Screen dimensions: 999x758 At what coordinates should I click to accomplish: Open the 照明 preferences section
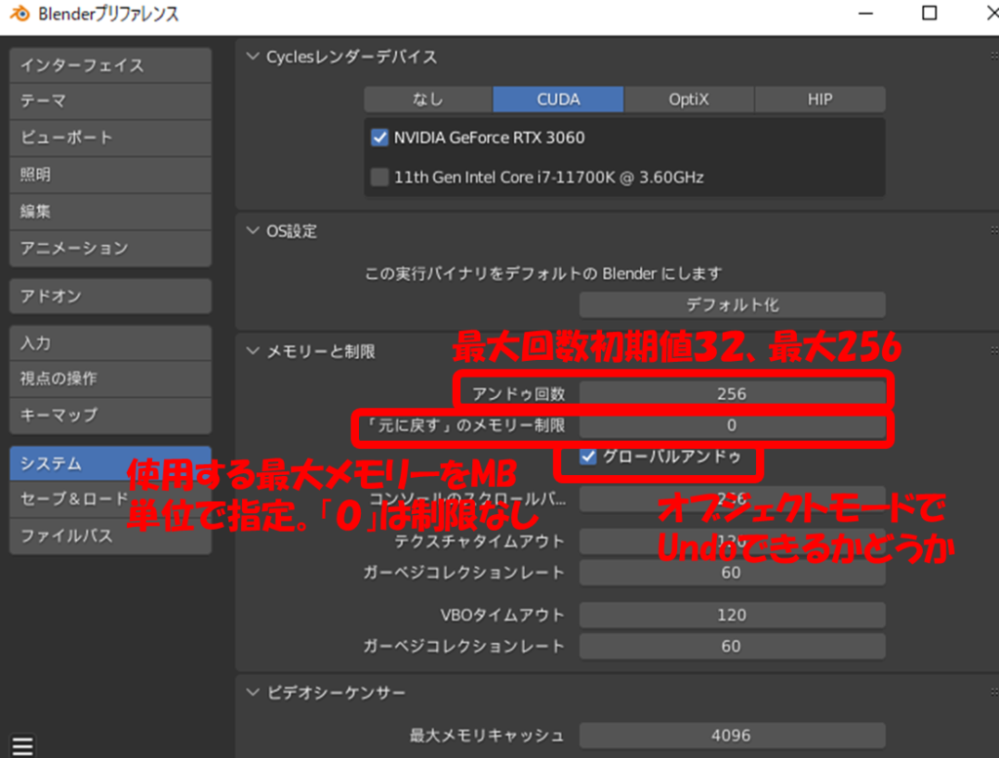click(110, 175)
